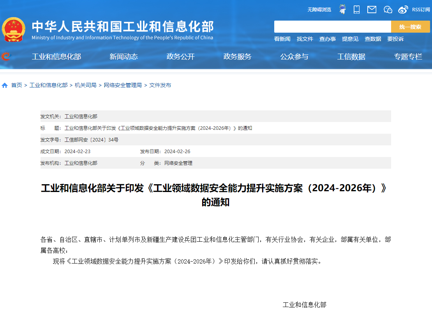Click the national emblem logo
This screenshot has height=309, width=432.
click(x=14, y=30)
